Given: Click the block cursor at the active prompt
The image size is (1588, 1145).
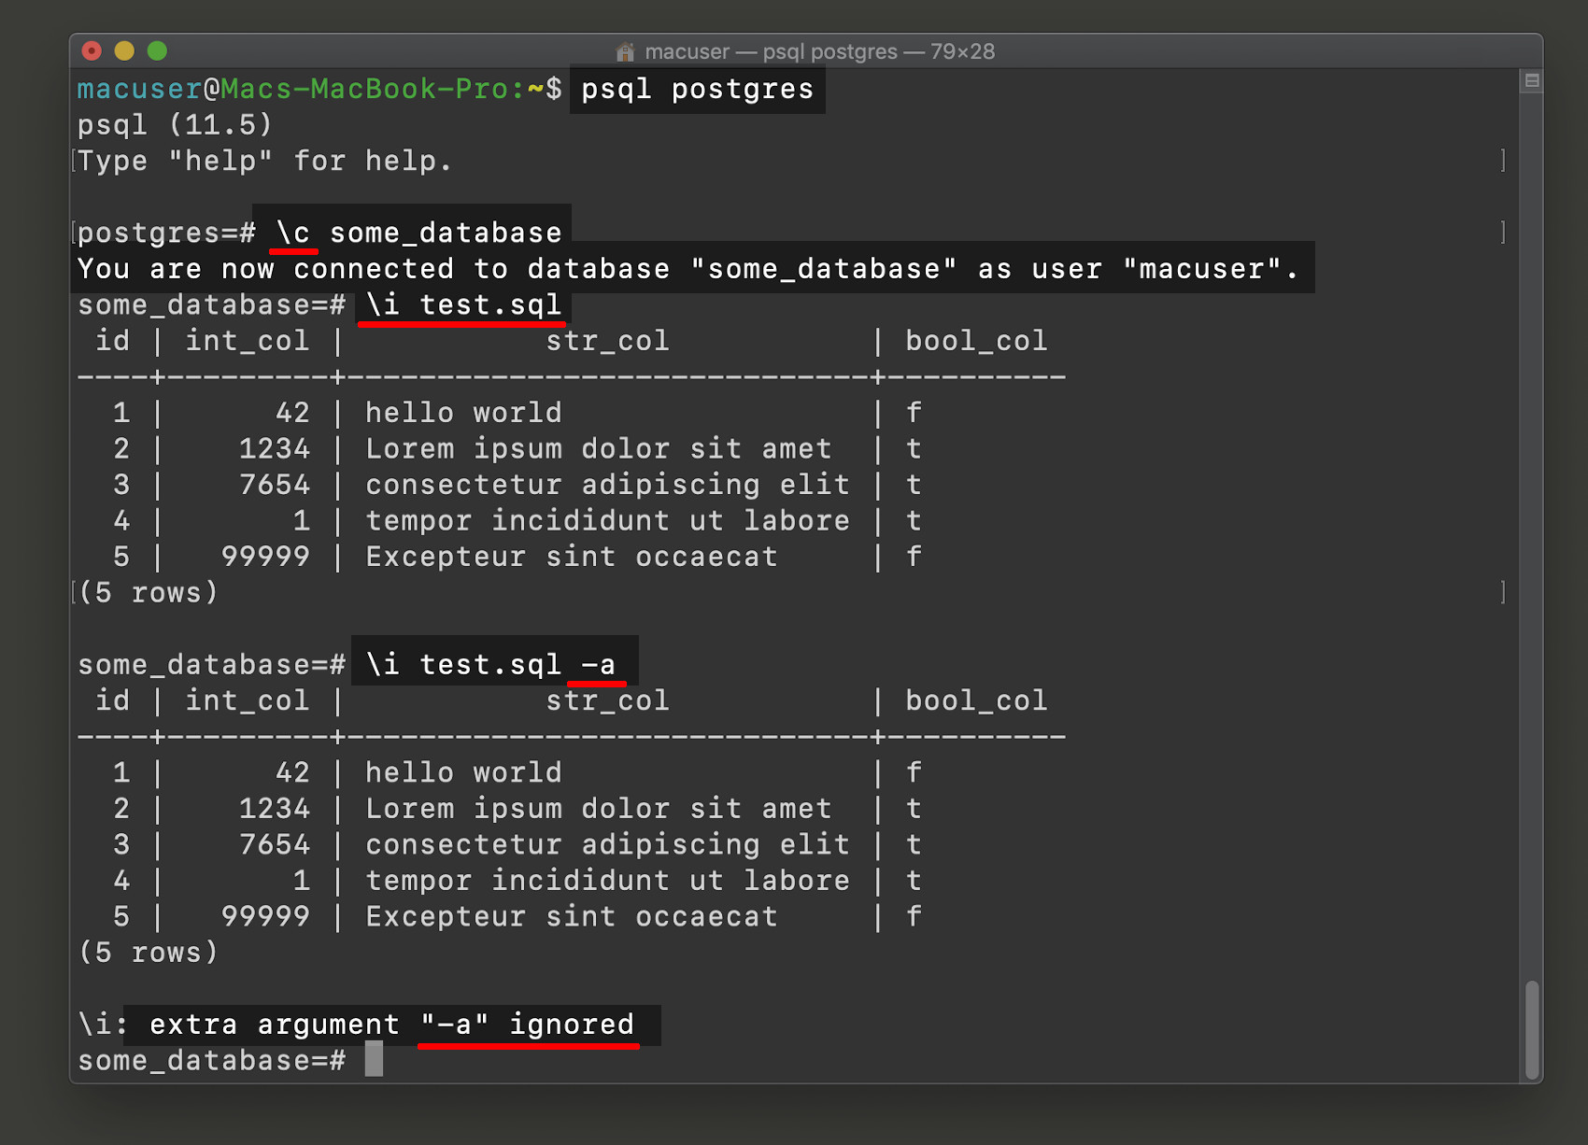Looking at the screenshot, I should [373, 1060].
